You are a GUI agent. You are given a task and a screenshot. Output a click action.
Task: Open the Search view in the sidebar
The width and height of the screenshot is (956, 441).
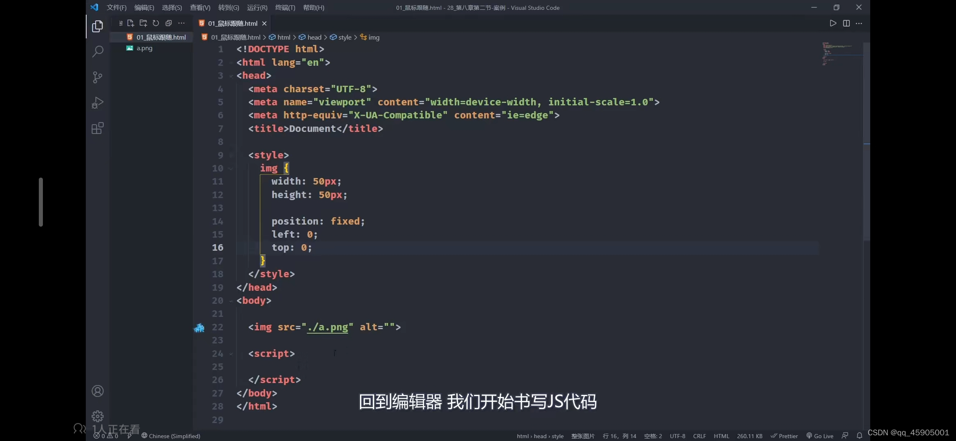pos(98,51)
